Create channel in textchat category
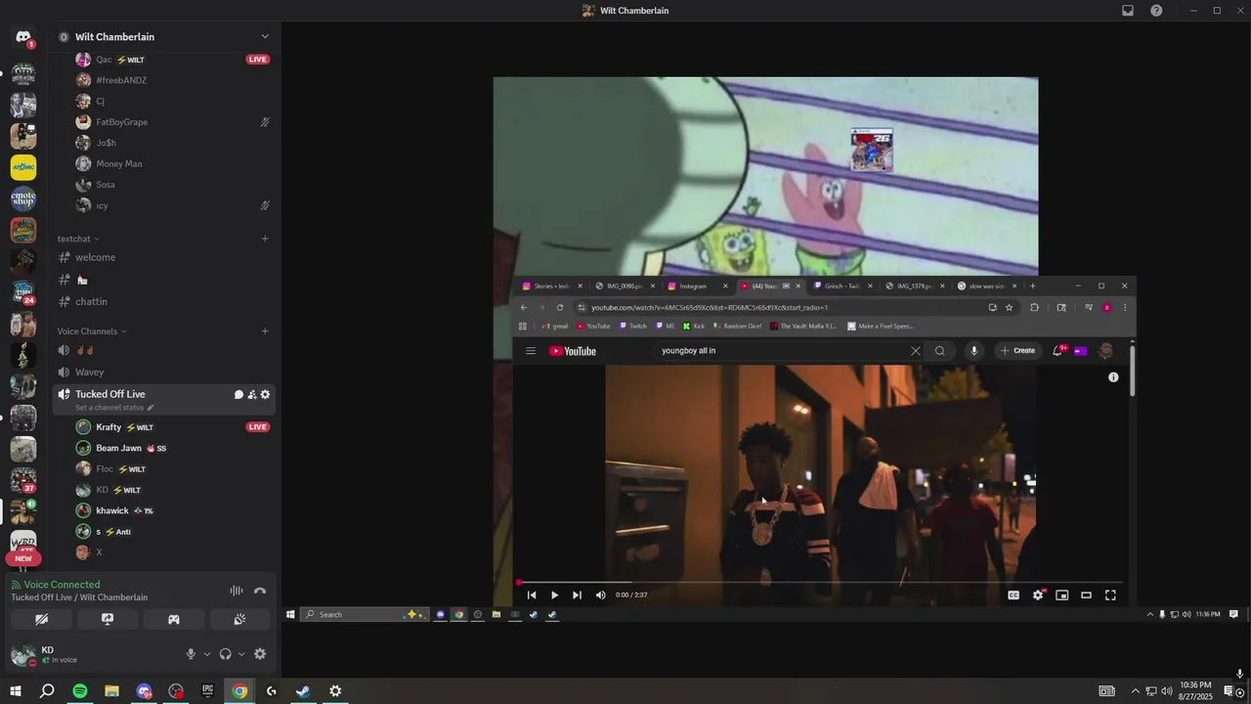 point(265,239)
